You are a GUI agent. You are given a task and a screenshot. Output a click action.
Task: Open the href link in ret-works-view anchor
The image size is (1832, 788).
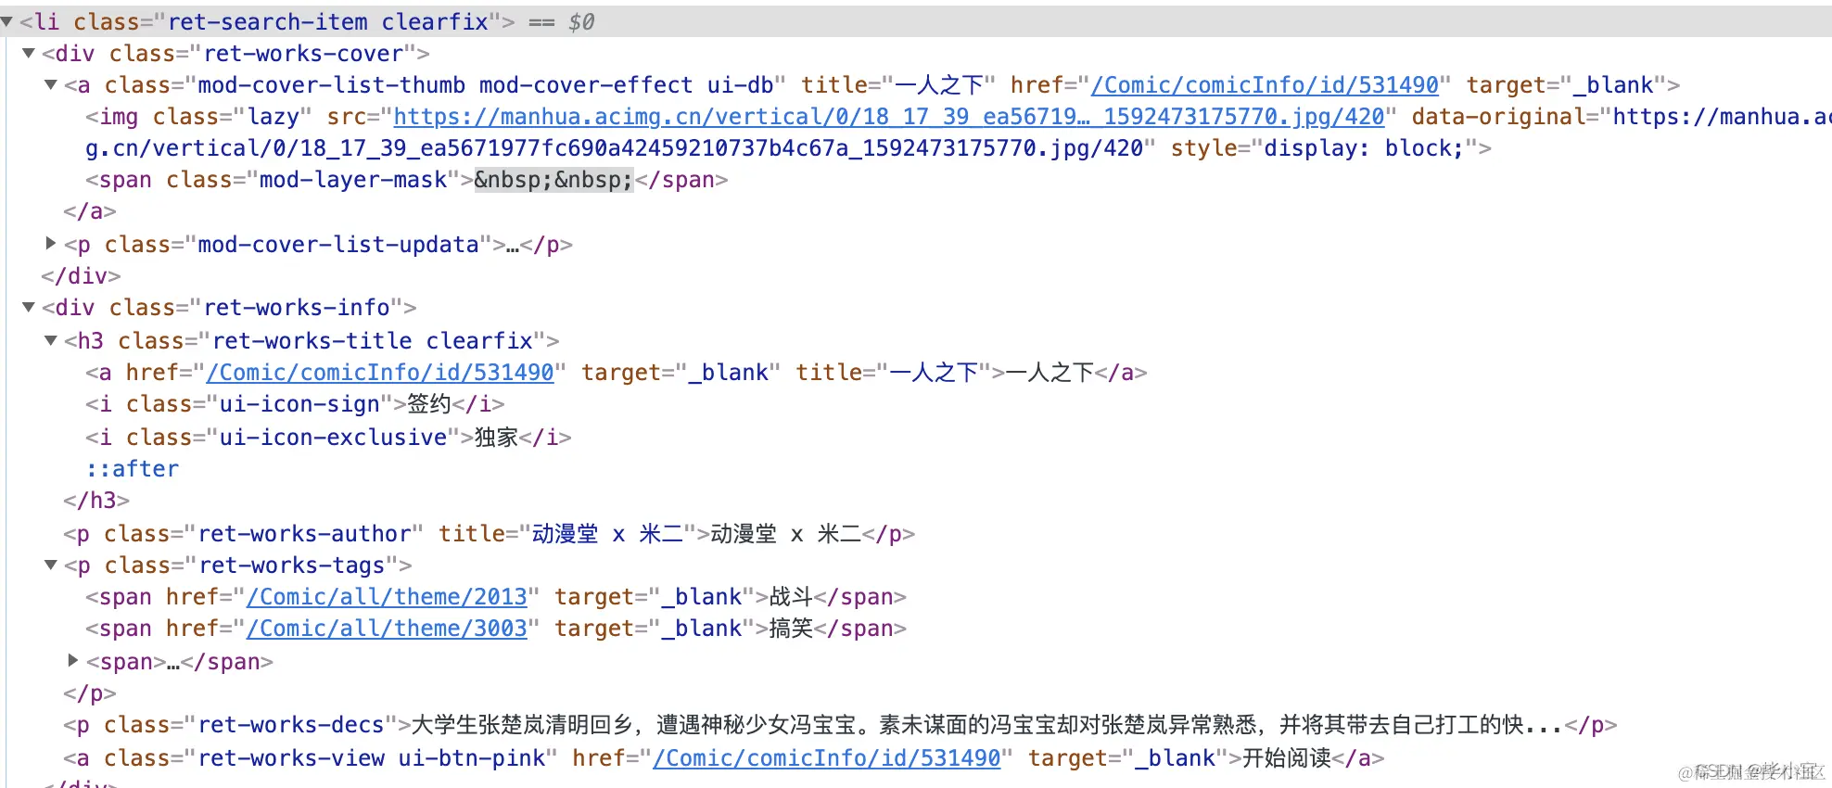click(827, 758)
